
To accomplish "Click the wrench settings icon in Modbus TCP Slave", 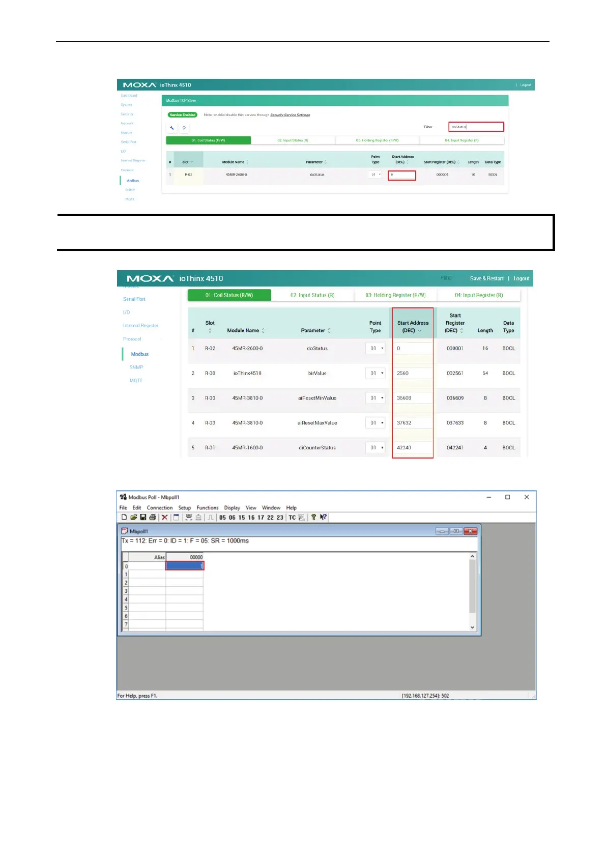I will click(172, 128).
